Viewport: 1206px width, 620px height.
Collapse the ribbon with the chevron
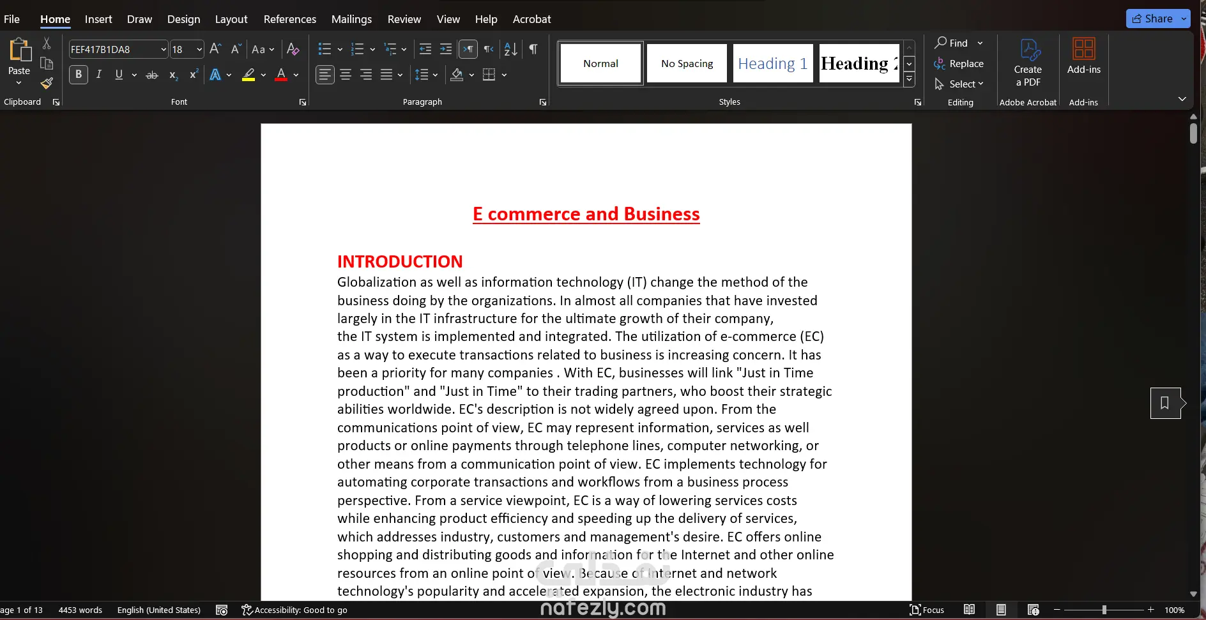pos(1182,99)
